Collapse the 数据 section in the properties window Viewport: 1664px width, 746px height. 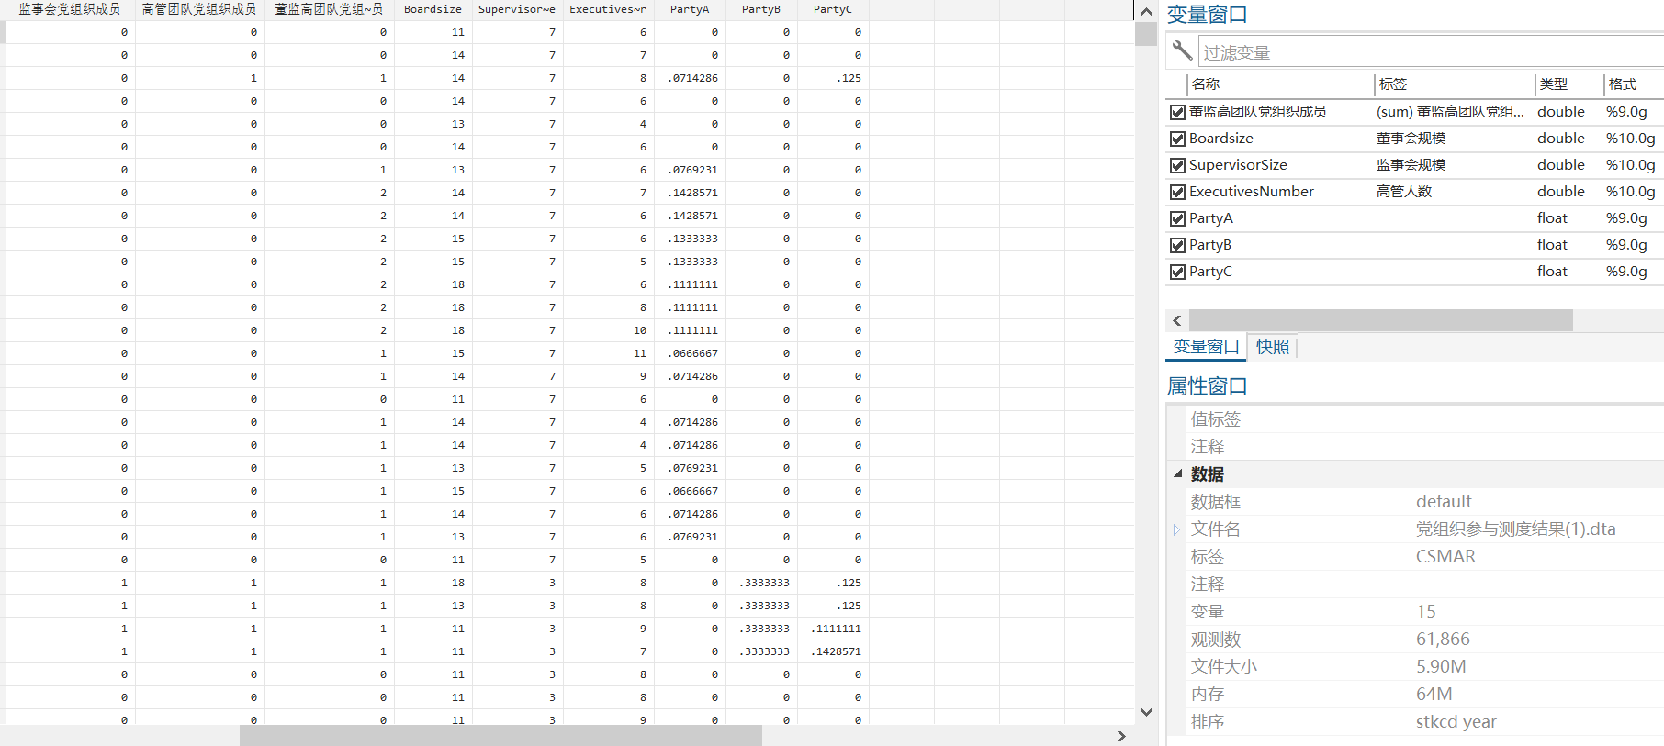1177,474
